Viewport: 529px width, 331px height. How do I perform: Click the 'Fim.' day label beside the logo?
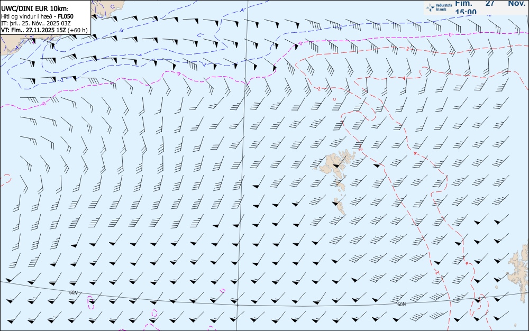coord(463,3)
